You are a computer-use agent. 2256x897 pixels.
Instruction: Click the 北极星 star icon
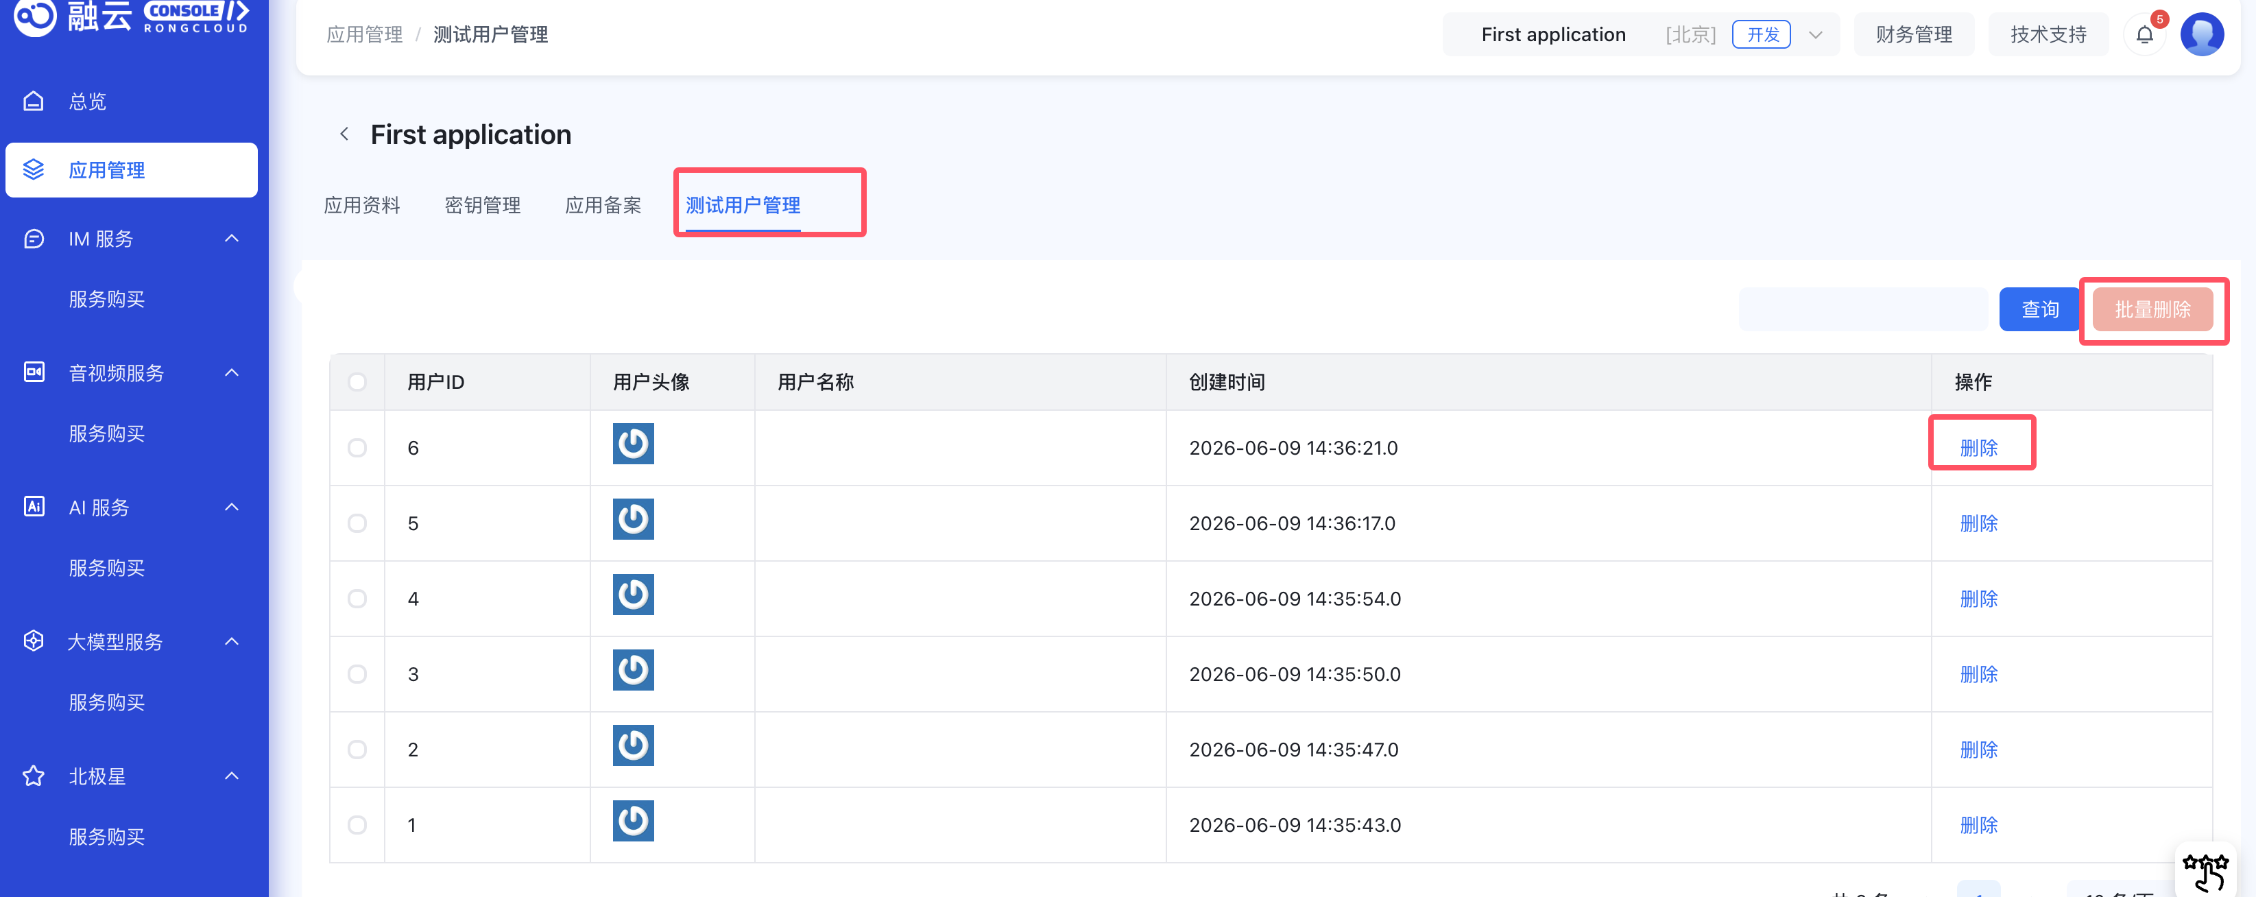coord(34,776)
